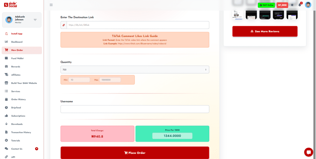
Task: Click the Fund Wallet icon
Action: pyautogui.click(x=6, y=58)
